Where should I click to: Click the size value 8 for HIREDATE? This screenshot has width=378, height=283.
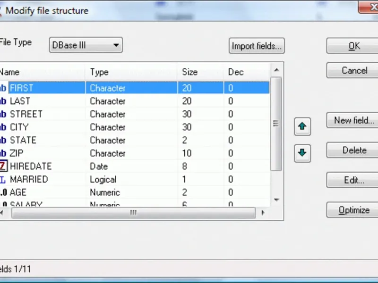(185, 166)
